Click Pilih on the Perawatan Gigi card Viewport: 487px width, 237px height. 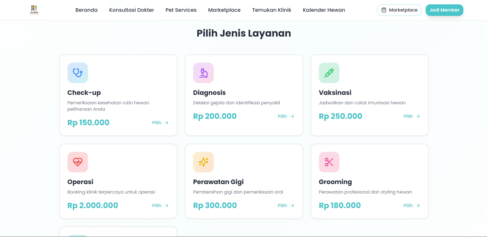pyautogui.click(x=286, y=206)
